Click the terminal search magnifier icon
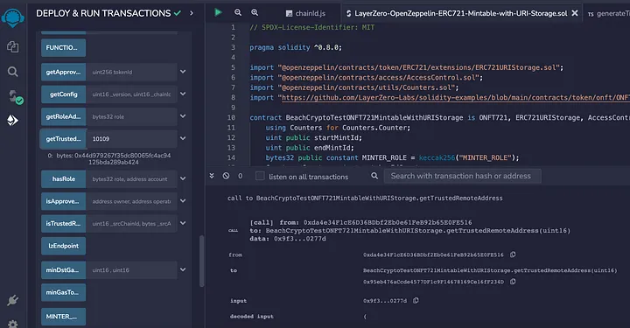630x328 pixels. tap(374, 176)
